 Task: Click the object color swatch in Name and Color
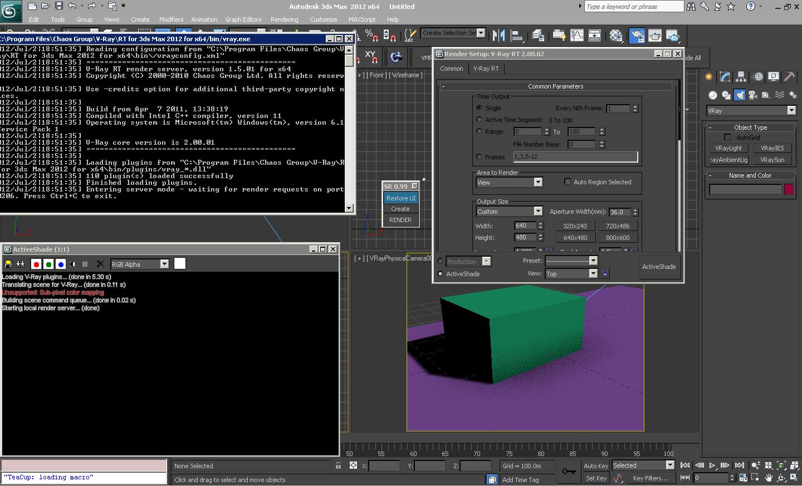pyautogui.click(x=789, y=189)
